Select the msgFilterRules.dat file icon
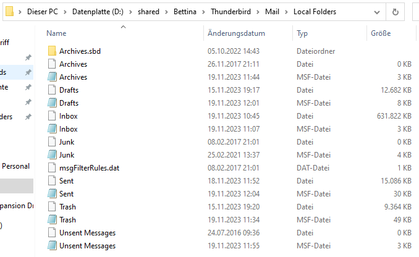The height and width of the screenshot is (257, 419). pyautogui.click(x=52, y=168)
